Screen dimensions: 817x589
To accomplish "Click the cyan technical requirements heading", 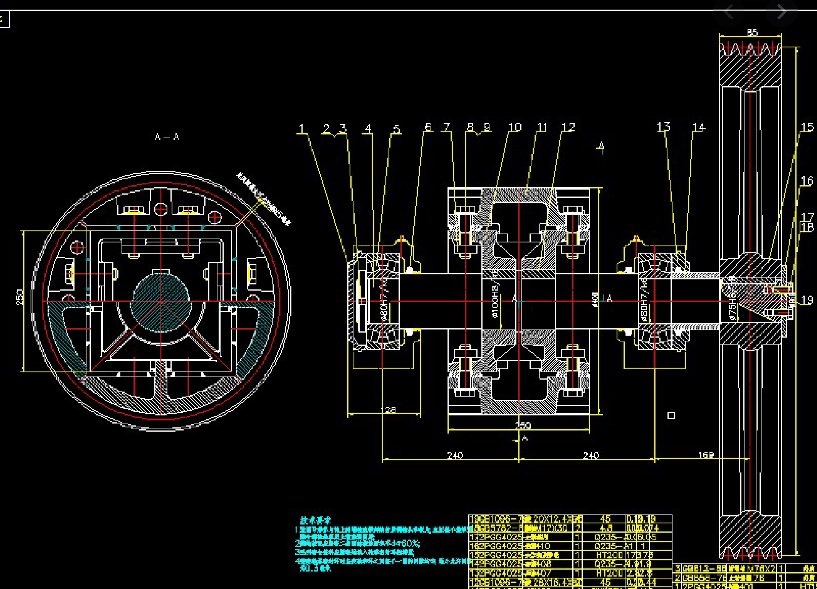I will click(x=315, y=520).
